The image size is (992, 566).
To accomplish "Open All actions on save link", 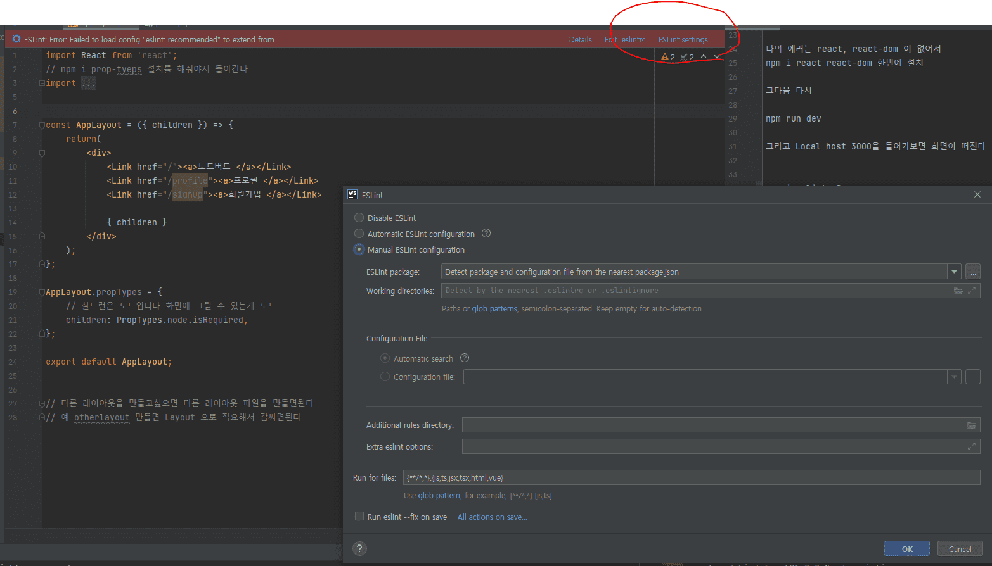I will (493, 517).
